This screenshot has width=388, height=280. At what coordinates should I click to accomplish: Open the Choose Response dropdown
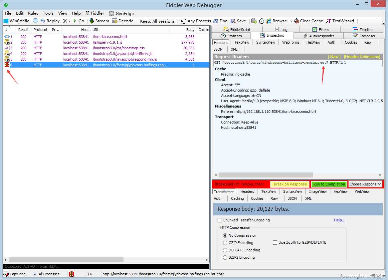click(x=365, y=184)
